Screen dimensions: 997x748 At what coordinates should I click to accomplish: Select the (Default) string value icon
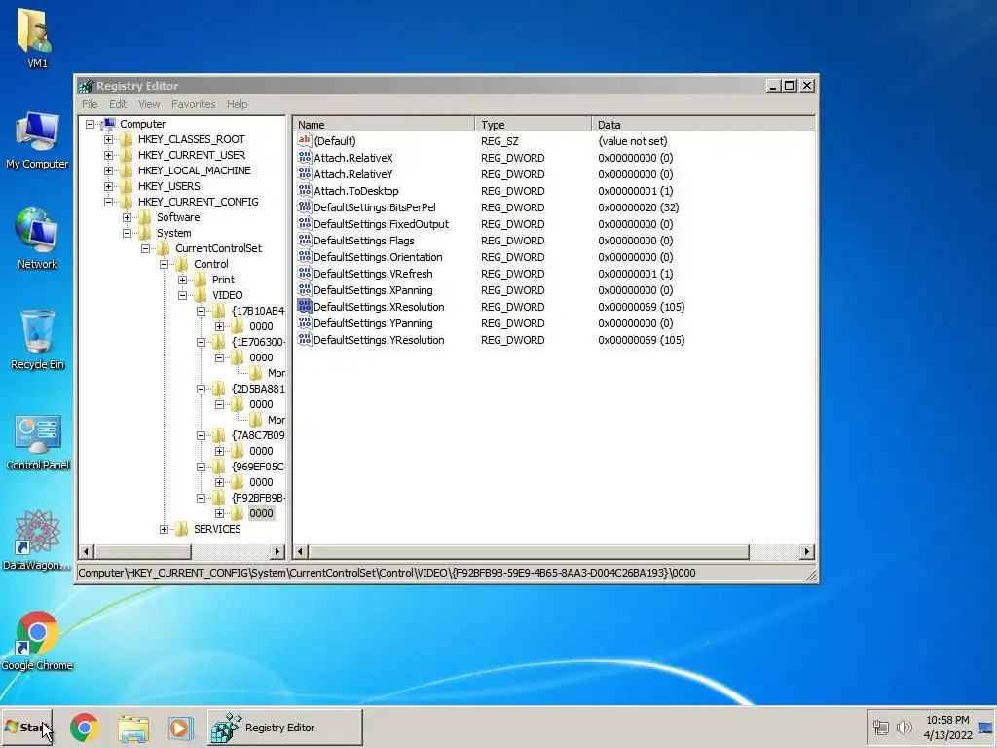[305, 140]
